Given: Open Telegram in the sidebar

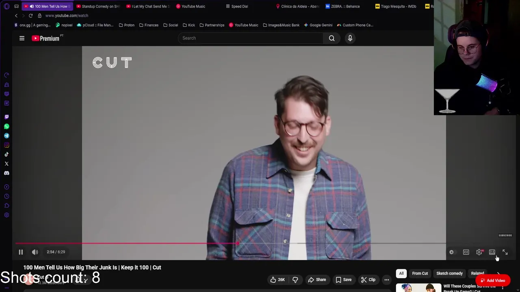Looking at the screenshot, I should [x=6, y=136].
